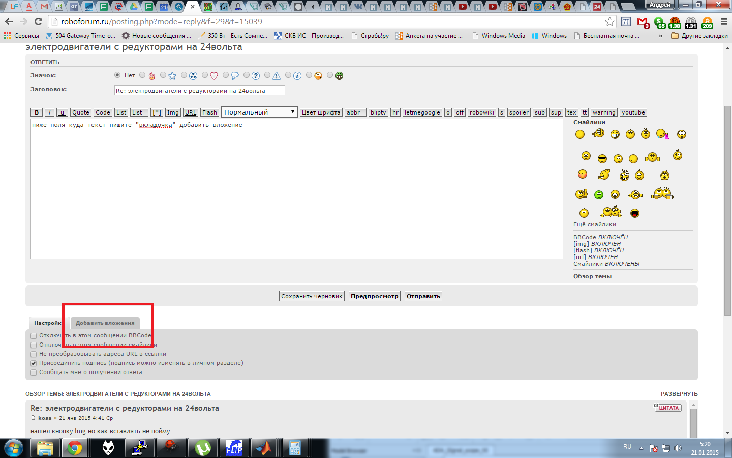
Task: Insert a Quote BBCode tag
Action: [80, 112]
